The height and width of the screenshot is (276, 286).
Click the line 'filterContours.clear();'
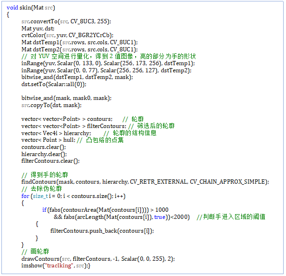[50, 161]
